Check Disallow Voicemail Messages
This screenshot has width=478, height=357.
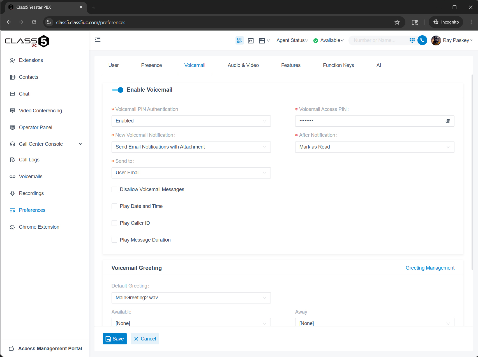(114, 189)
